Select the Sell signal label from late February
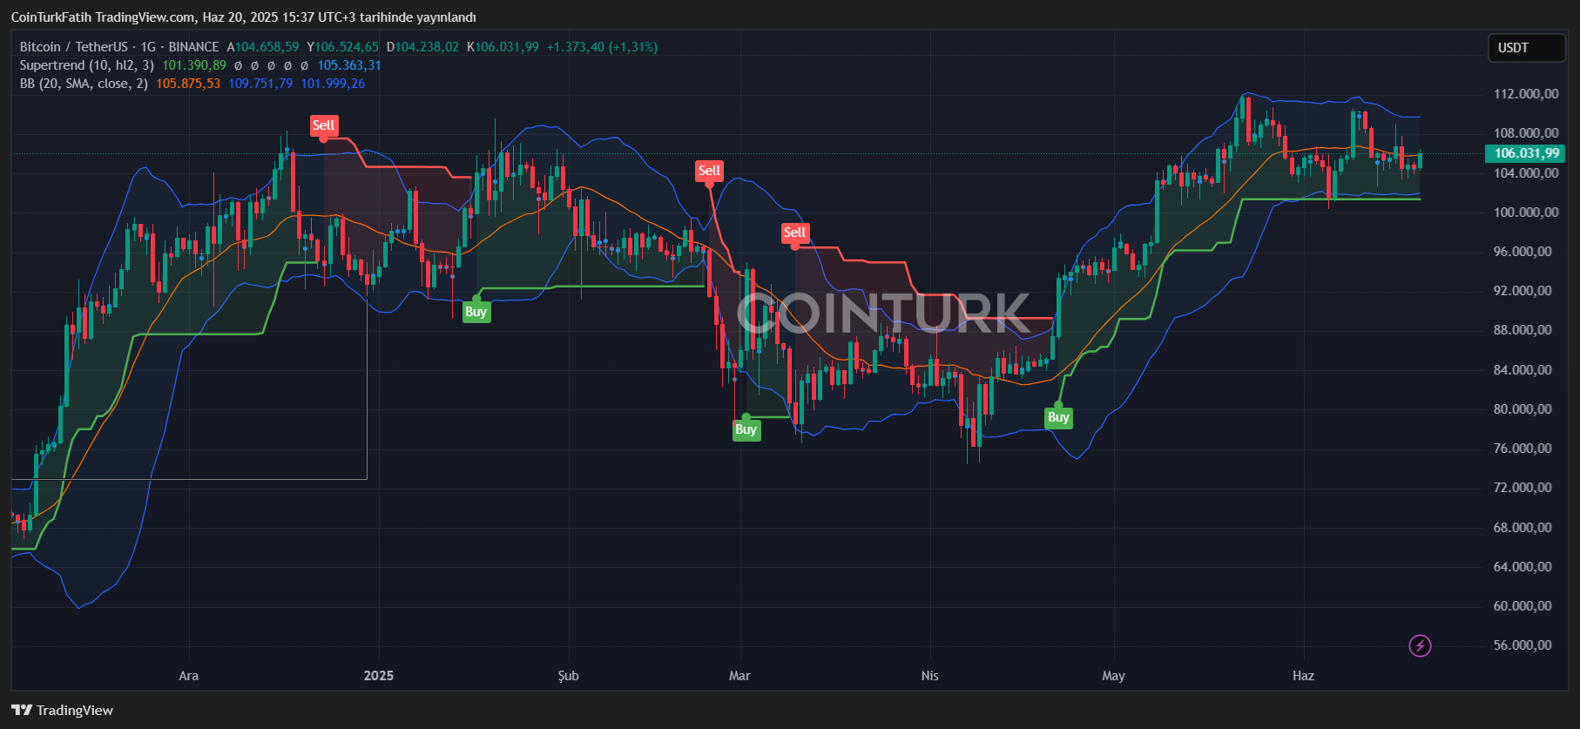 (x=709, y=171)
